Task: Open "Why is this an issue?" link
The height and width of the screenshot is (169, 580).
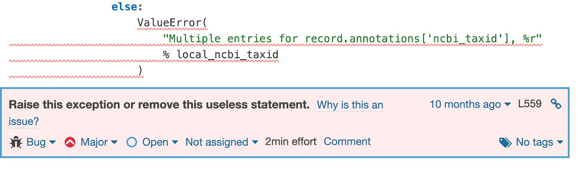Action: 350,105
